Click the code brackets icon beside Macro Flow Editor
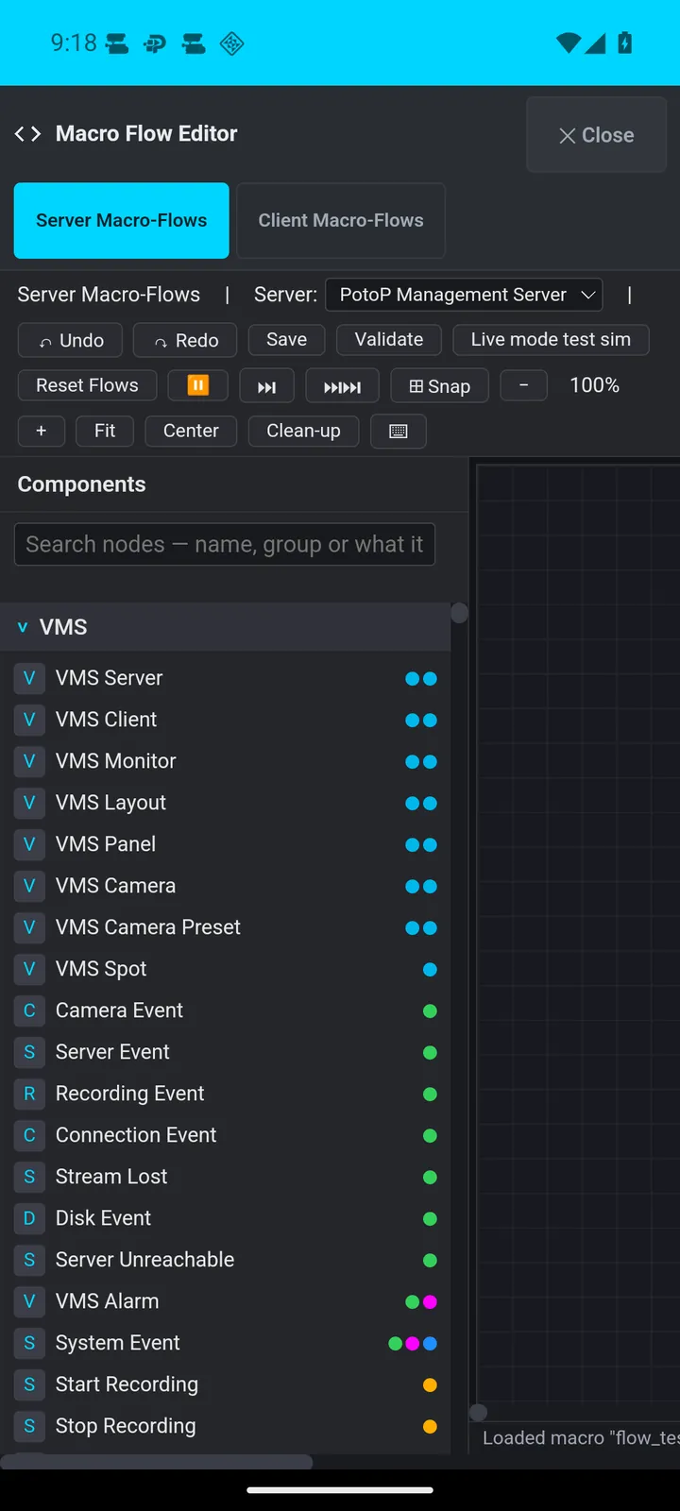680x1511 pixels. pyautogui.click(x=27, y=134)
